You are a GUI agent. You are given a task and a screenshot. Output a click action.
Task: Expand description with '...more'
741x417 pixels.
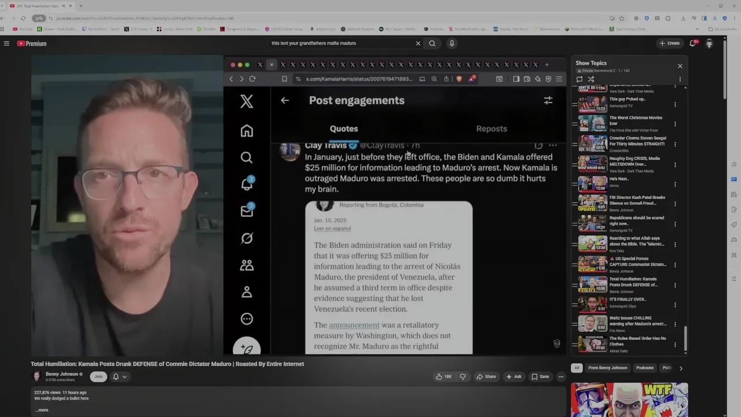tap(42, 410)
